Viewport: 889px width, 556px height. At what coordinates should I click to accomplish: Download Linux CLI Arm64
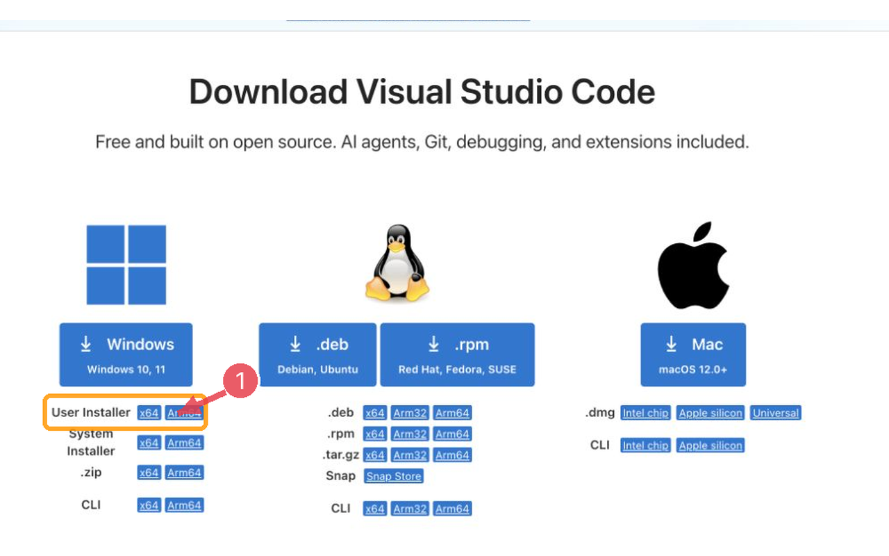452,509
